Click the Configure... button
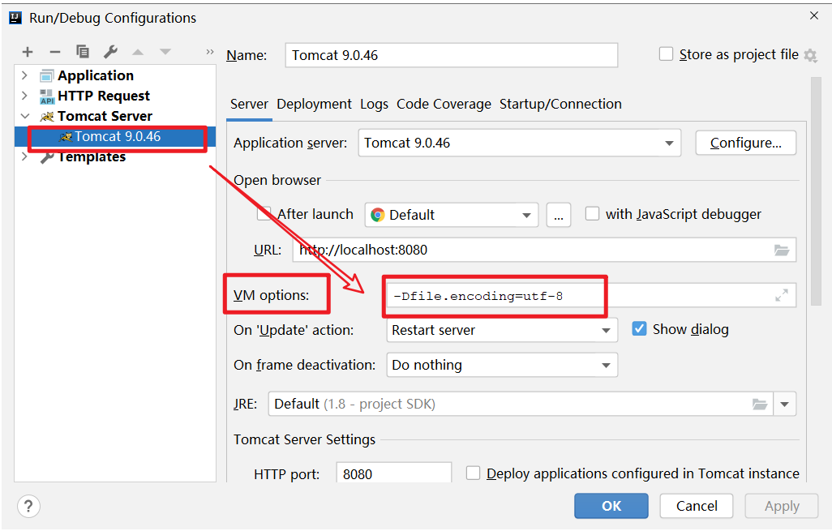The image size is (832, 531). 745,143
